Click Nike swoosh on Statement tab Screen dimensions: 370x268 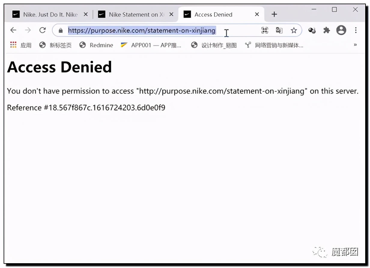[x=102, y=14]
